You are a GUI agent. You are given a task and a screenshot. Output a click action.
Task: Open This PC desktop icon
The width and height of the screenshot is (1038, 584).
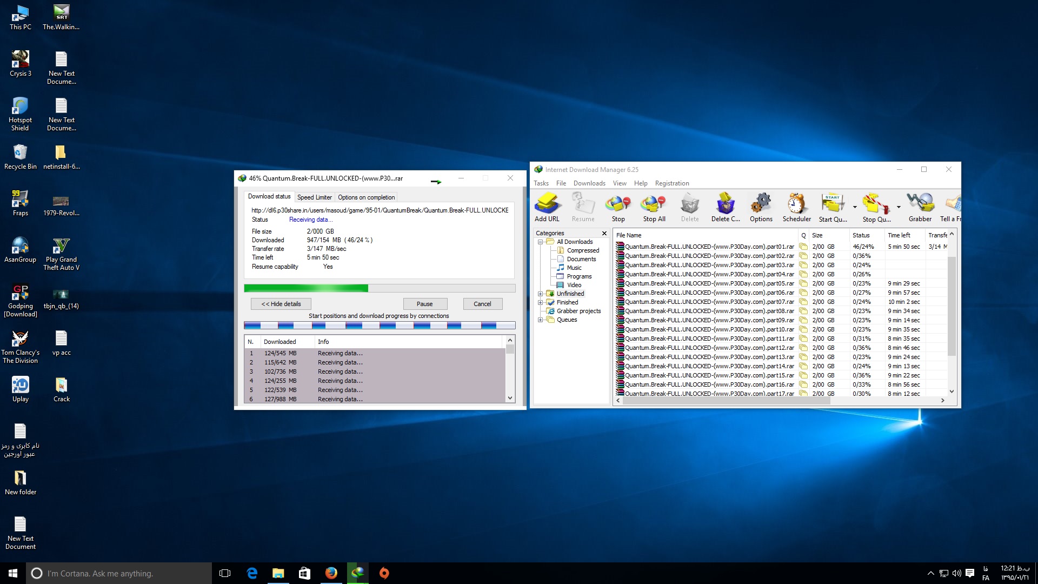(21, 17)
